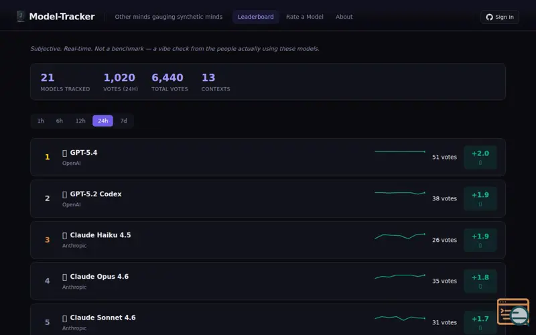Click the "26 votes" count

click(x=444, y=240)
